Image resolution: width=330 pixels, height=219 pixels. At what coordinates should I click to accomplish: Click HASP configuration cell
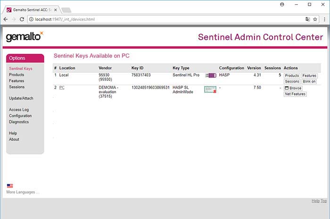tap(224, 75)
